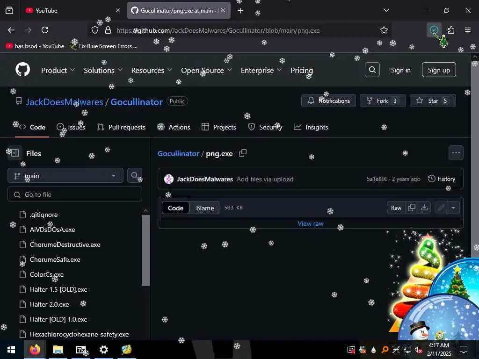The height and width of the screenshot is (359, 479).
Task: Switch to the Code view toggle
Action: click(x=175, y=208)
